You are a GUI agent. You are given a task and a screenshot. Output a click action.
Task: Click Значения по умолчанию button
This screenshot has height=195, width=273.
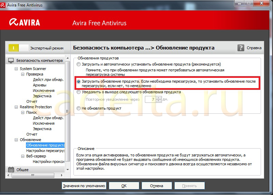coord(84,186)
